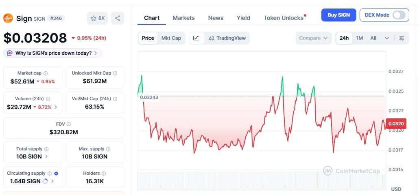
Task: Expand the Total supply chevron
Action: click(x=46, y=156)
